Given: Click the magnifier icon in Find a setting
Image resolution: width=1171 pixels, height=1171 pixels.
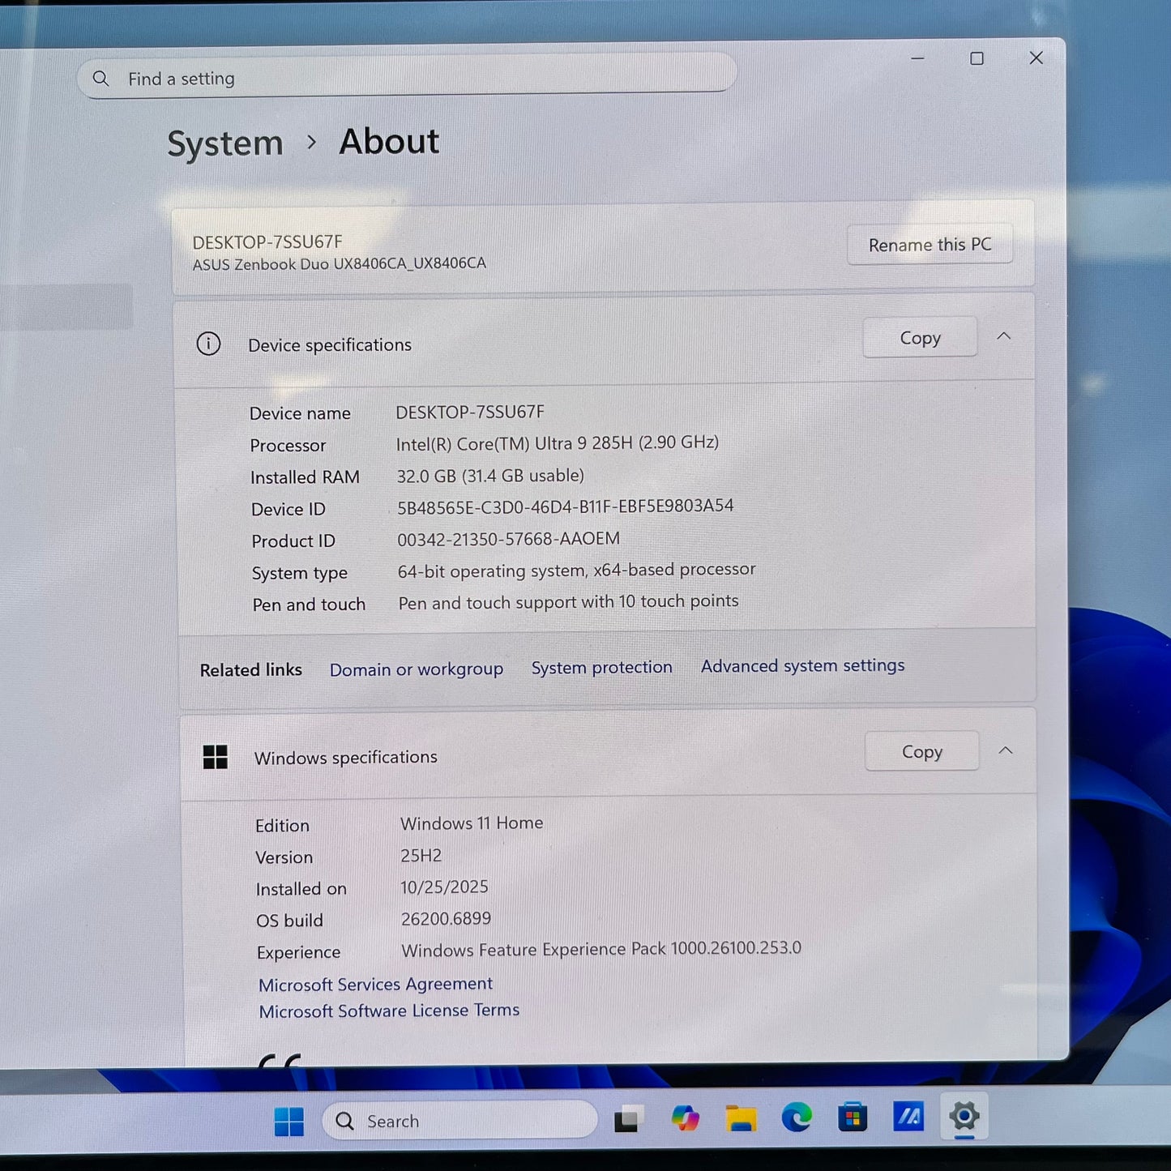Looking at the screenshot, I should click(x=100, y=78).
